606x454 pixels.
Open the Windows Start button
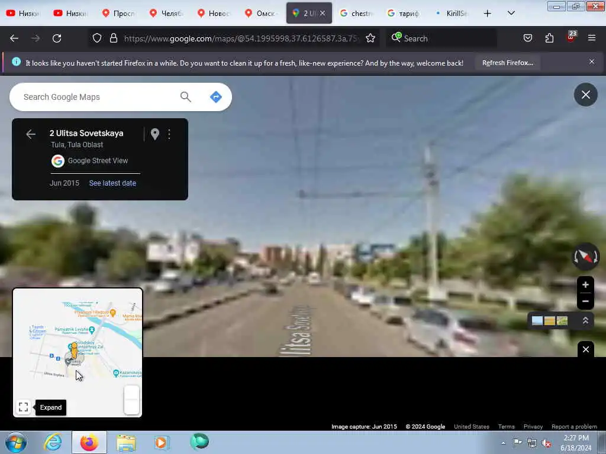[x=16, y=442]
